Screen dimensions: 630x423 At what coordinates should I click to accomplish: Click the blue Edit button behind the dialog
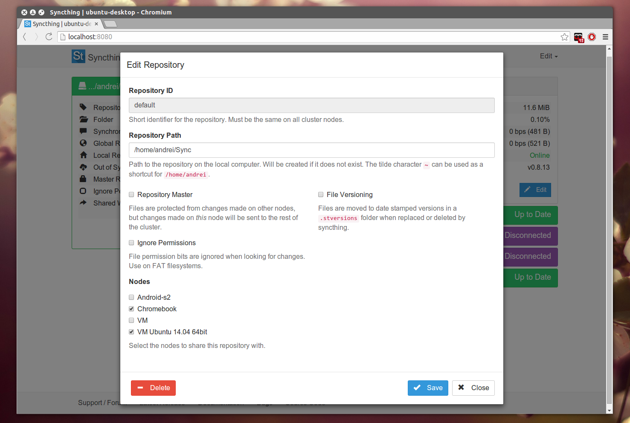[535, 190]
